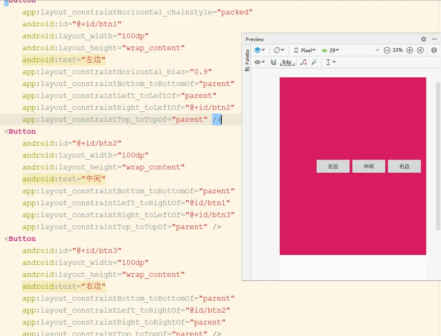Open Preview panel settings gear
Screen dimensions: 441x336
(x=424, y=39)
